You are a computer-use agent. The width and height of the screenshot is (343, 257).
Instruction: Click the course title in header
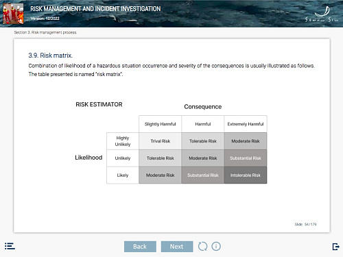95,9
